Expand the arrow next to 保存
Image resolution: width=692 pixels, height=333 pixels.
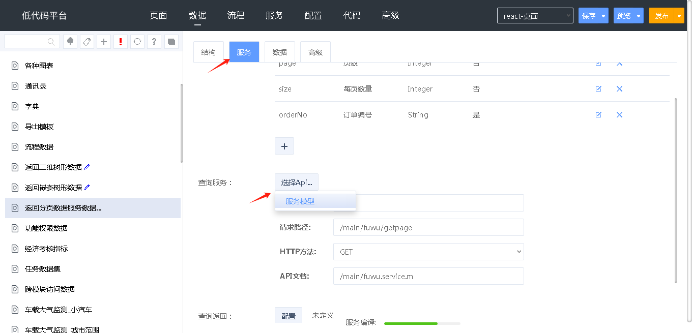point(603,16)
